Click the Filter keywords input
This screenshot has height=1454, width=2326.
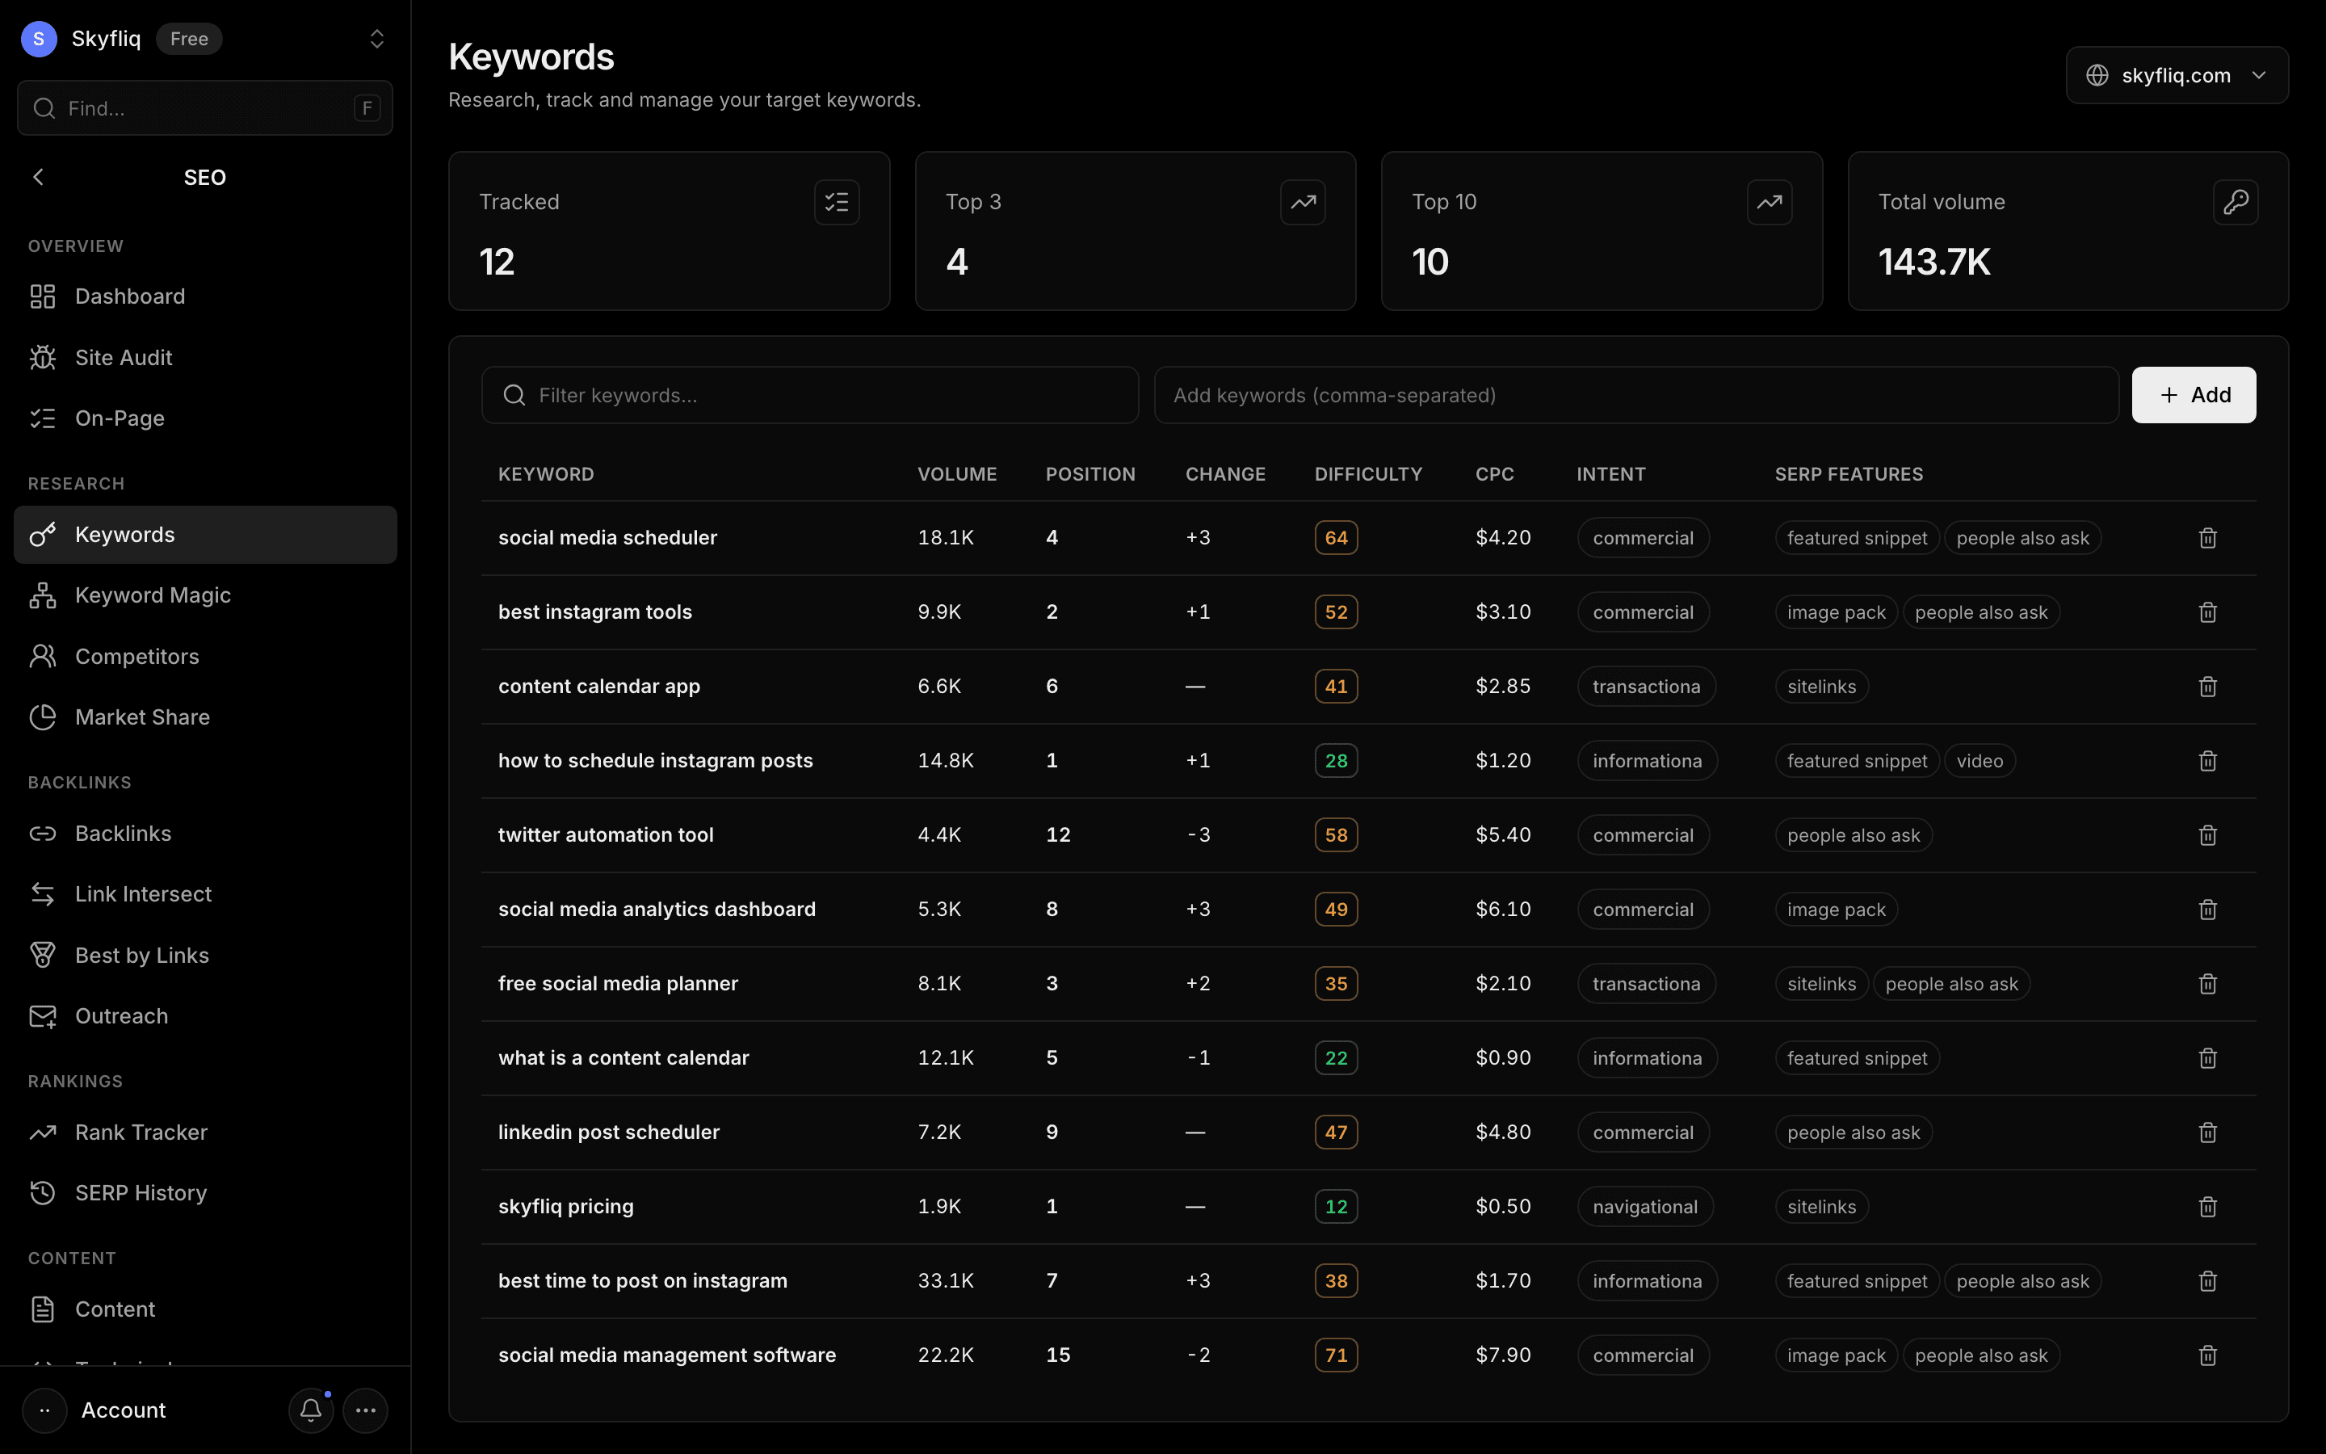point(809,395)
